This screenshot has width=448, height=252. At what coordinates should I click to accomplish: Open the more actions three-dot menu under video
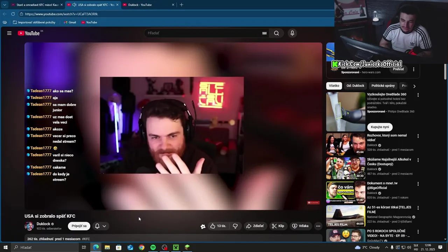pos(318,226)
